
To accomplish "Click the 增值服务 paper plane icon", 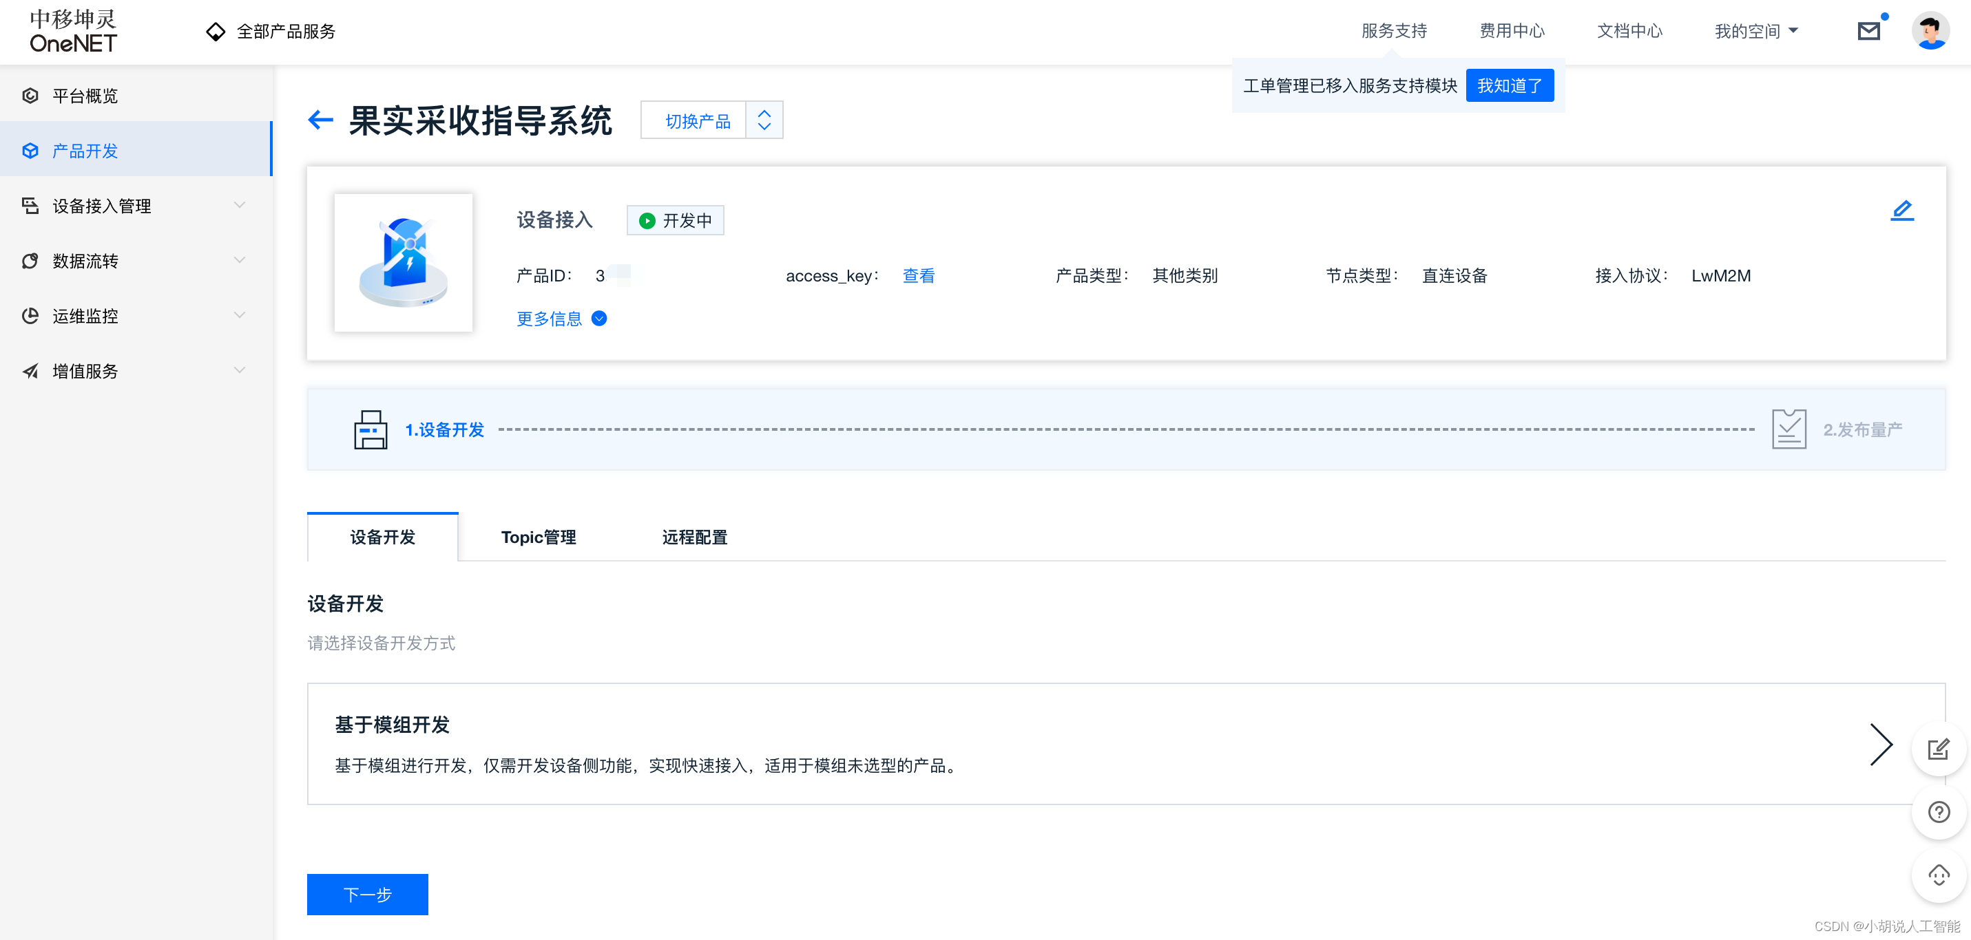I will tap(30, 371).
